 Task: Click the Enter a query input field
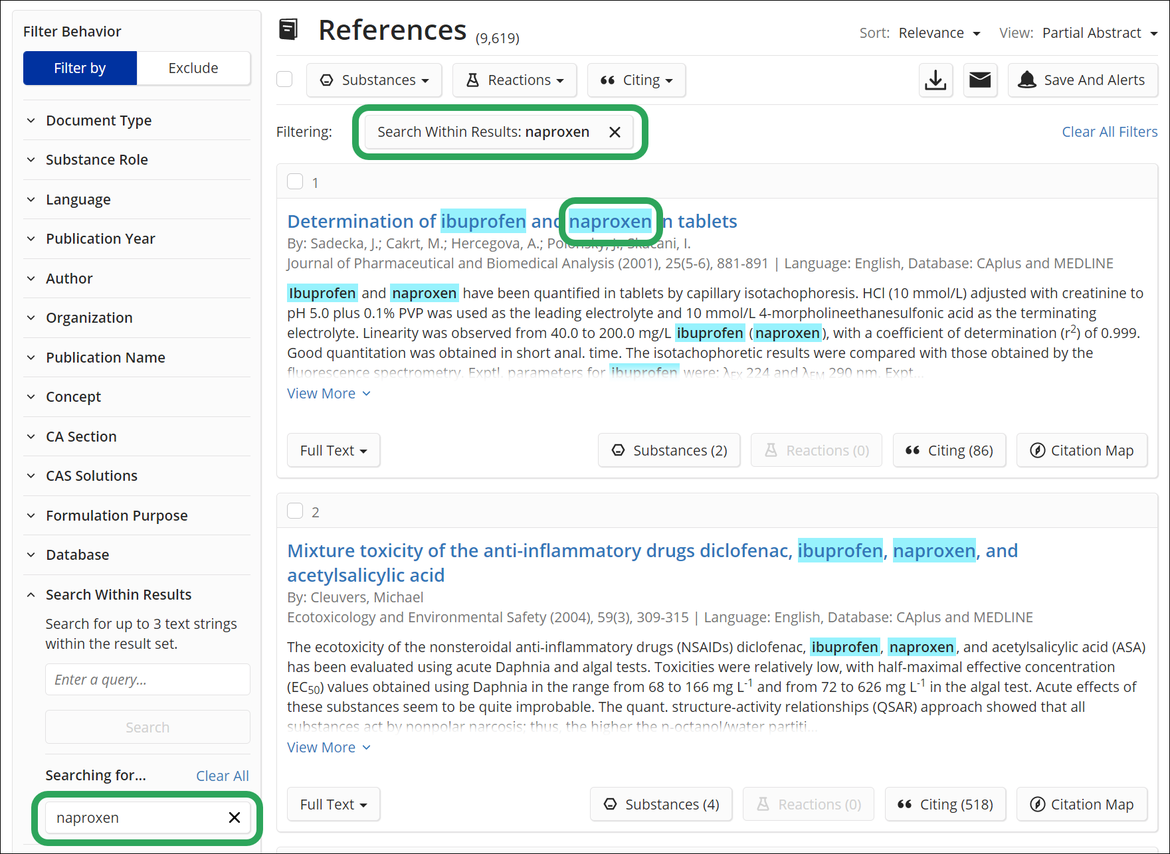click(x=147, y=679)
